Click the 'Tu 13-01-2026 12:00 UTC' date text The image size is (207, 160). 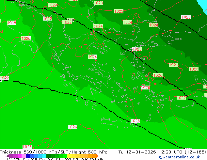pyautogui.click(x=151, y=152)
